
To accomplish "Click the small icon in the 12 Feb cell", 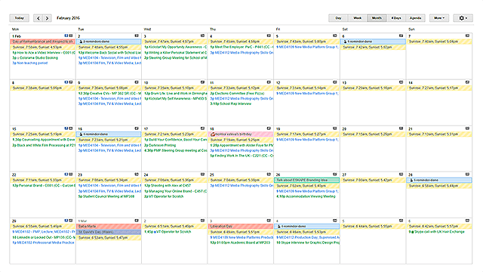I will click(335, 82).
